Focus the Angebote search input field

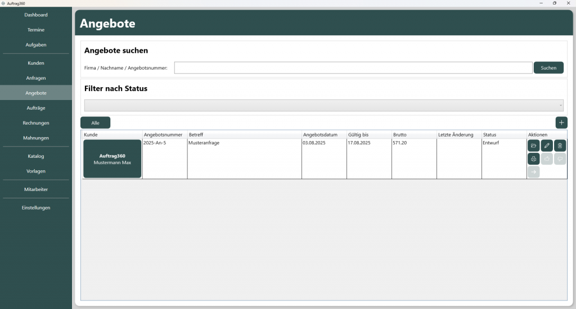click(353, 68)
